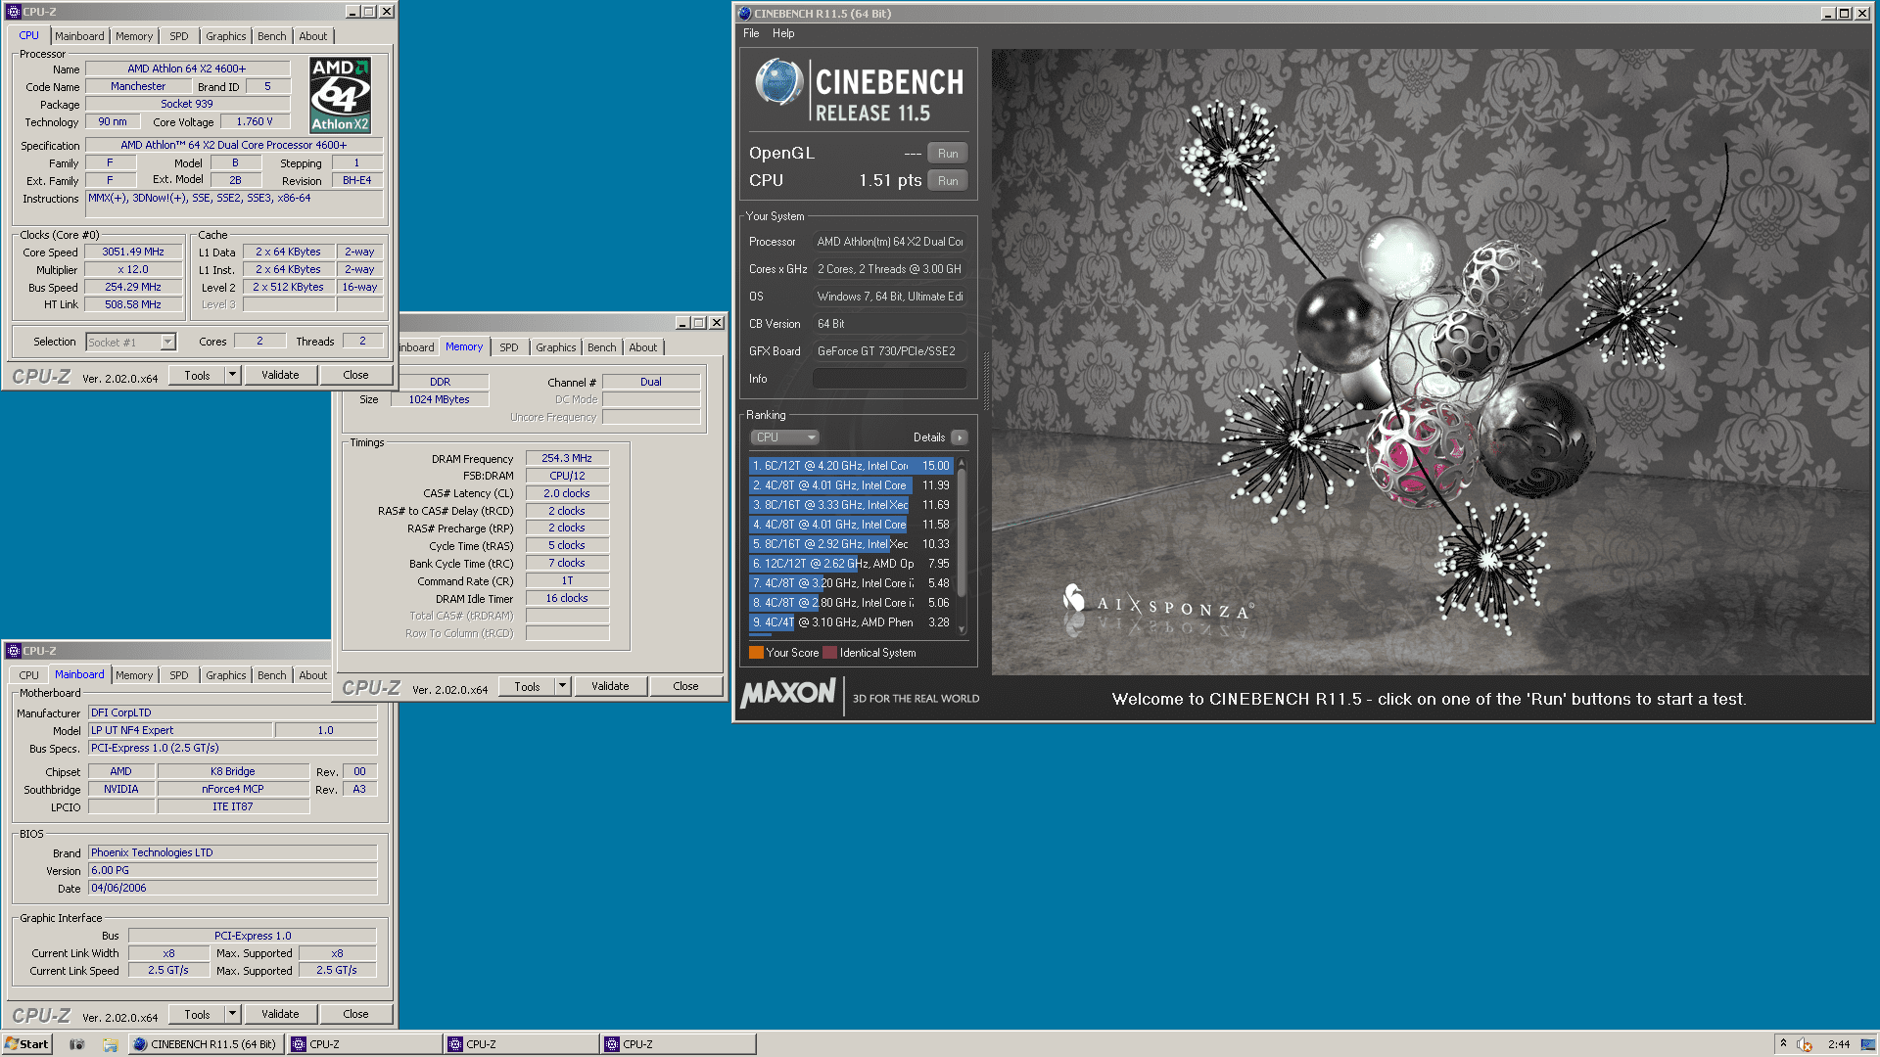Click the BIOS date 04/06/2006
Viewport: 1880px width, 1057px height.
(232, 888)
